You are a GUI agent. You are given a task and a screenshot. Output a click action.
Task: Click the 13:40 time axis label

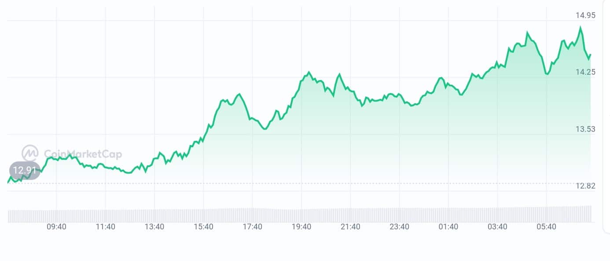[154, 227]
